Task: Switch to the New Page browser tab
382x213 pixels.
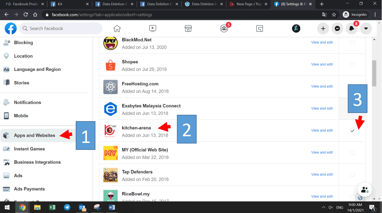Action: (249, 4)
